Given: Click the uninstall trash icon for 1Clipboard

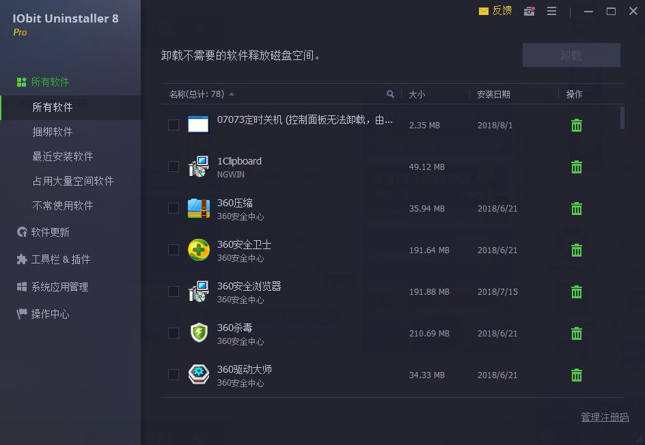Looking at the screenshot, I should (x=576, y=167).
